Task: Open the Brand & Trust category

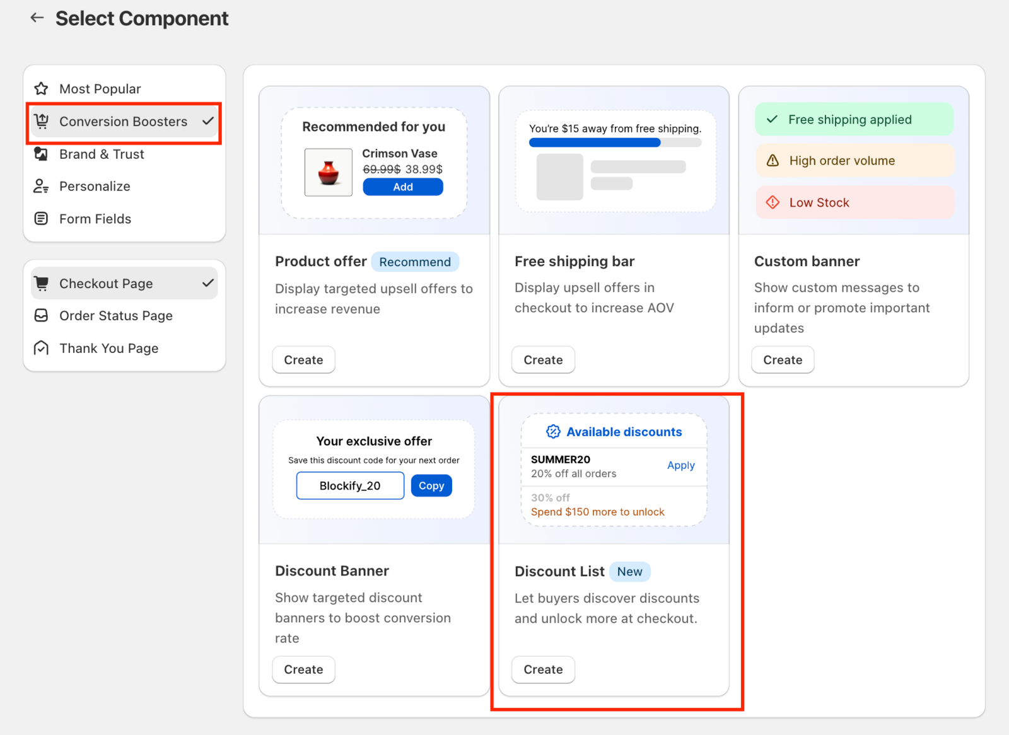Action: coord(124,154)
